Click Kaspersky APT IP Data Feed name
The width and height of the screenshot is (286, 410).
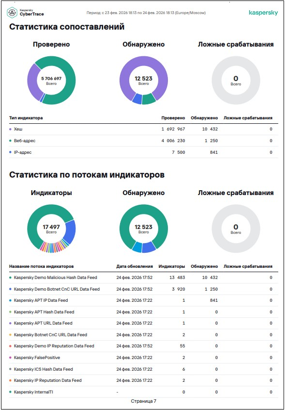coord(41,300)
